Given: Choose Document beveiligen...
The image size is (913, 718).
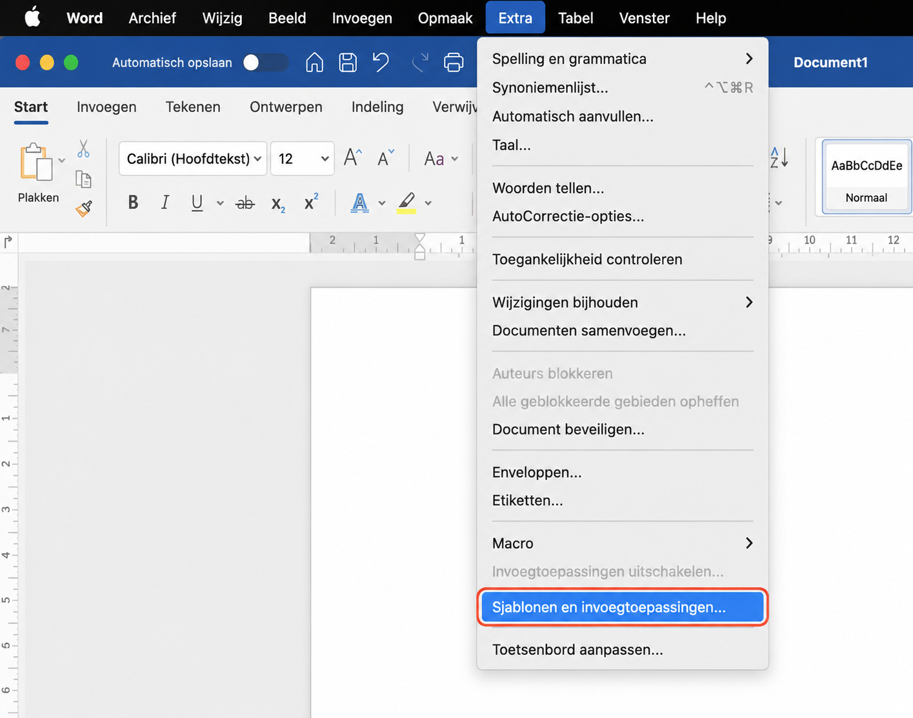Looking at the screenshot, I should (623, 429).
